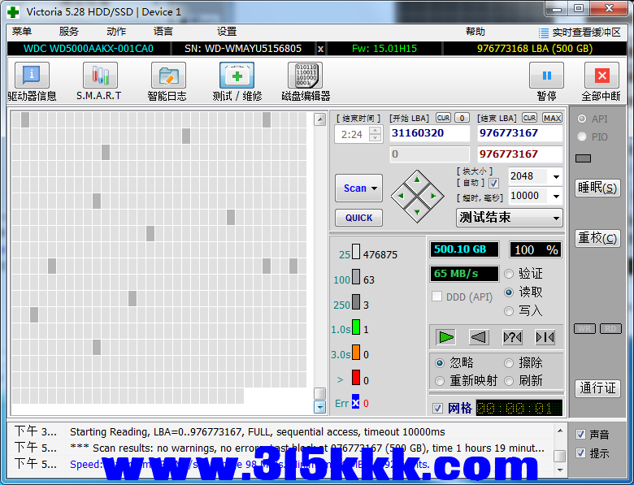Screen dimensions: 634x485
Task: Click the green play arrow scan button
Action: point(445,336)
